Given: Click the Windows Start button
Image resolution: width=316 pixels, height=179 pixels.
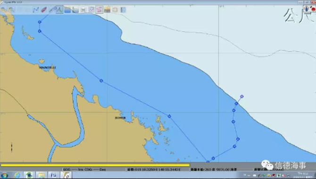Looking at the screenshot, I should (4, 175).
